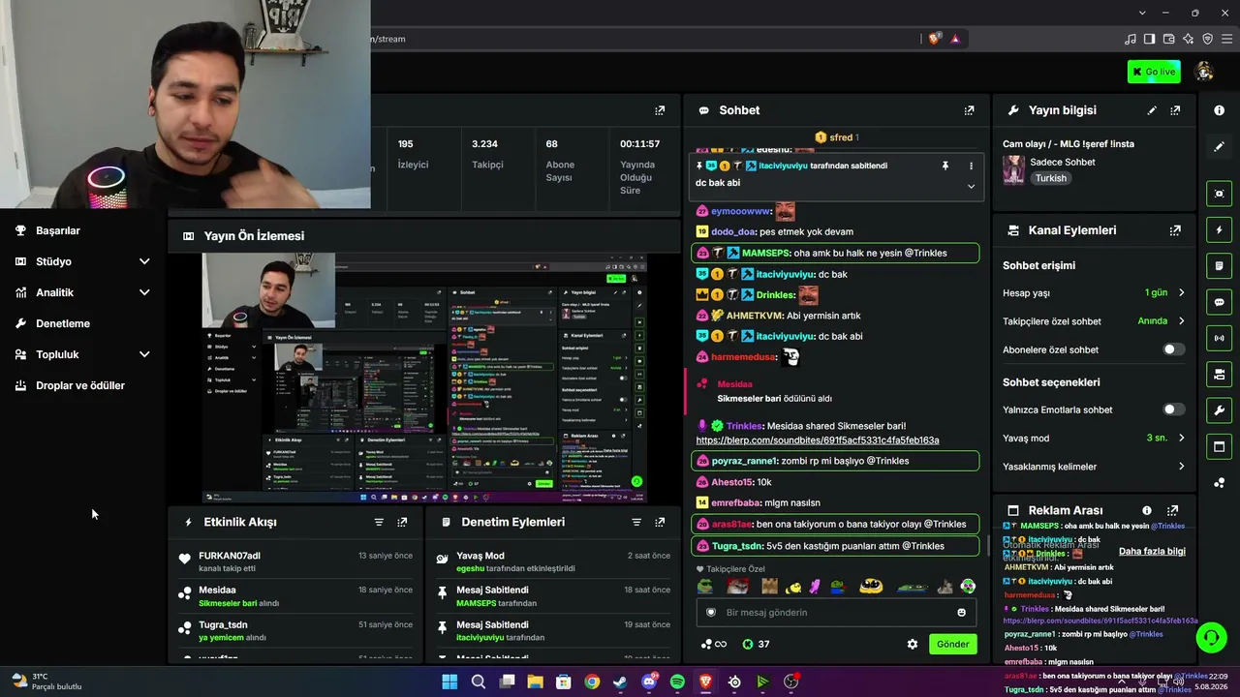Click the broadcast signal icon in the right rail
Viewport: 1240px width, 697px height.
click(x=1219, y=338)
